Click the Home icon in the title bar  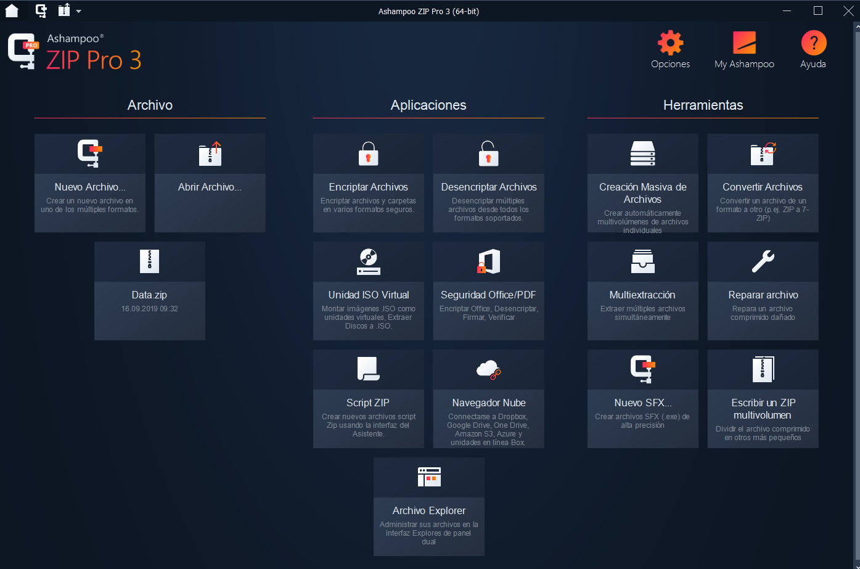(x=12, y=10)
